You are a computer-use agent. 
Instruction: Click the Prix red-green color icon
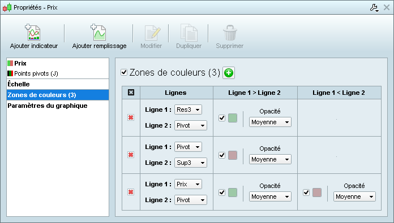point(10,63)
